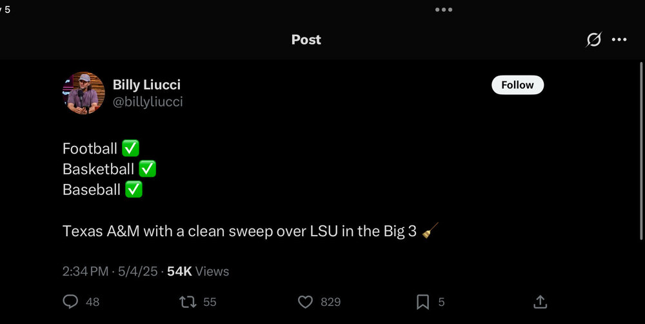
Task: Like the post with the heart icon
Action: pos(305,301)
